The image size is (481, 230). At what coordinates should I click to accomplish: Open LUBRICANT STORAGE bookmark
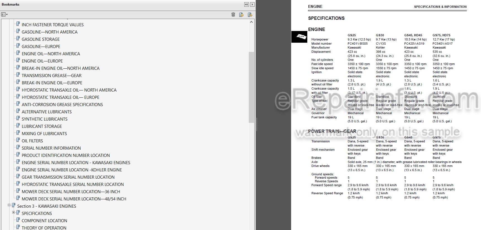pyautogui.click(x=42, y=126)
